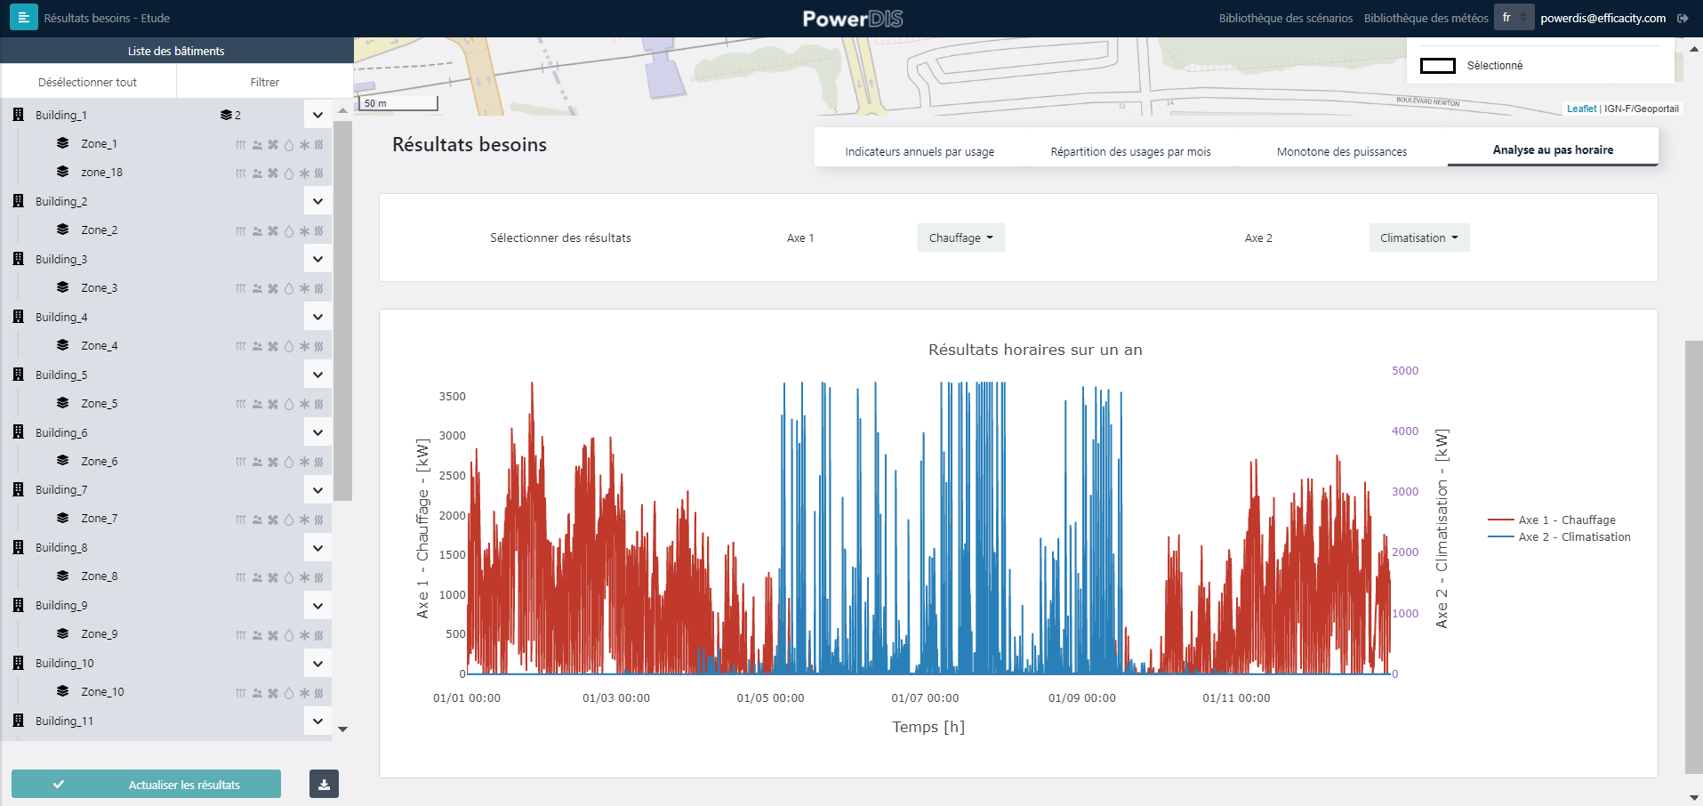The height and width of the screenshot is (806, 1703).
Task: Click the occupants icon on Zone_2
Action: tap(257, 230)
